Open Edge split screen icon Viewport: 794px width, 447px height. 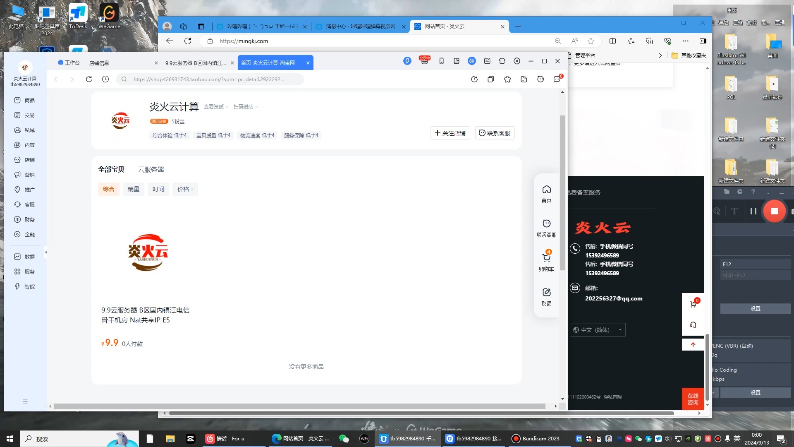click(612, 41)
